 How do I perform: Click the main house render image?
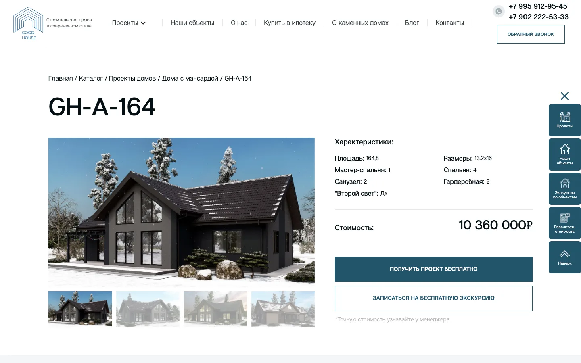tap(182, 212)
